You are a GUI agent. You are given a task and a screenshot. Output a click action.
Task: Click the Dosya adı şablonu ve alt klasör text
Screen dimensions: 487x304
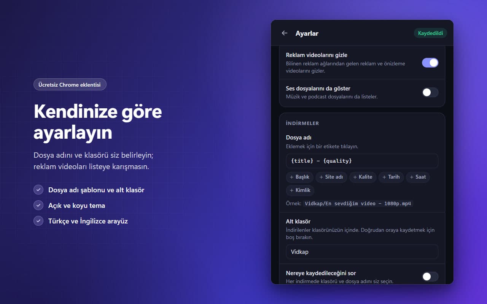96,190
